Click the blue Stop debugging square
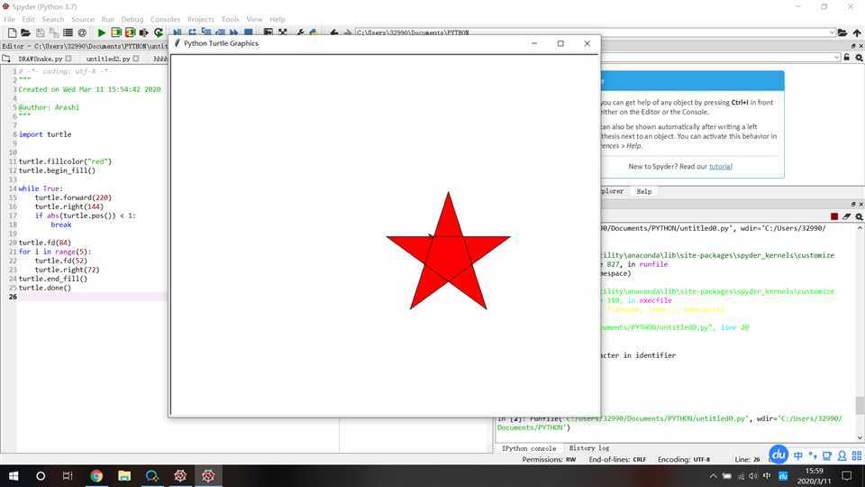Image resolution: width=865 pixels, height=487 pixels. coord(249,33)
